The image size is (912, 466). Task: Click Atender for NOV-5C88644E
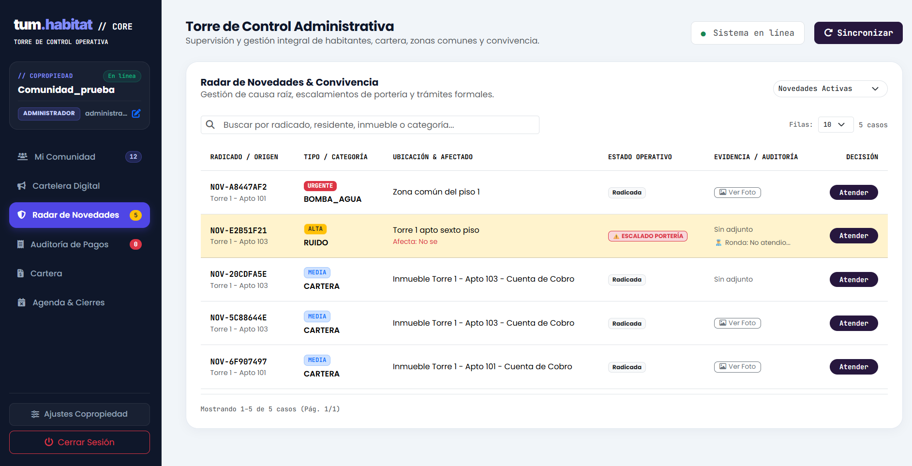[853, 323]
